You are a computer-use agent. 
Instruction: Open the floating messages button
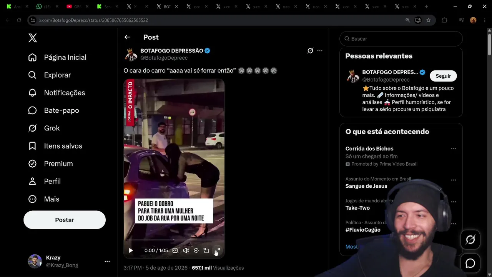470,263
